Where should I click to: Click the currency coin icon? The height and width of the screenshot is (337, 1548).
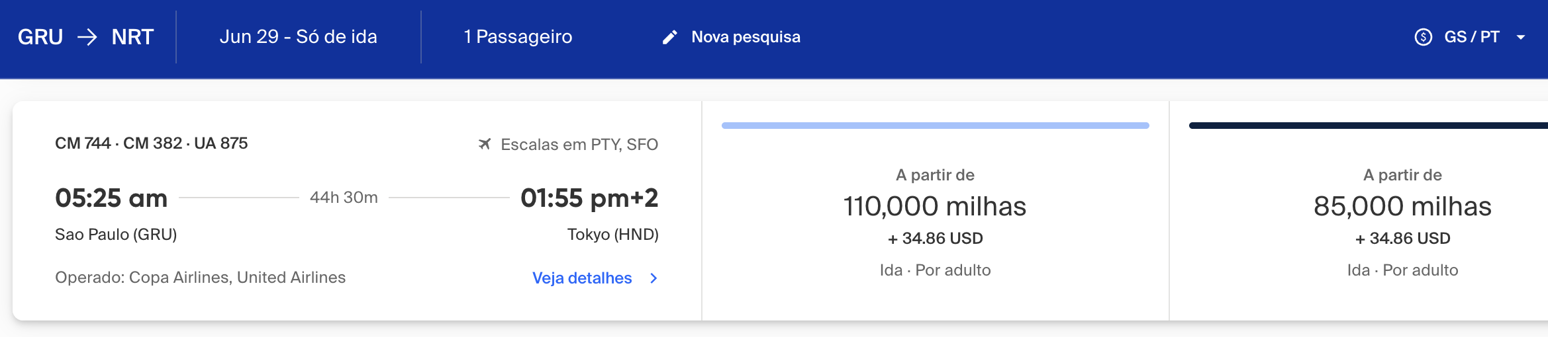coord(1423,37)
